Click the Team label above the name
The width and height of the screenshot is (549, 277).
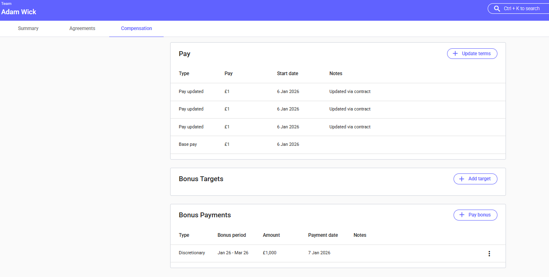pyautogui.click(x=6, y=4)
